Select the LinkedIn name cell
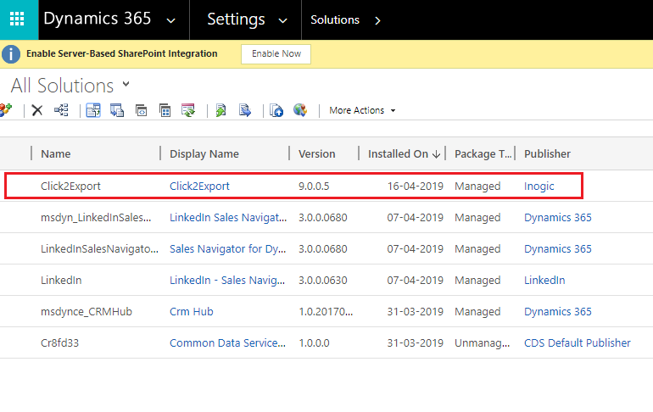The image size is (653, 412). [61, 280]
